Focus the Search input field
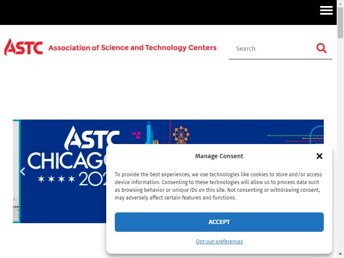This screenshot has height=258, width=344. (x=272, y=49)
